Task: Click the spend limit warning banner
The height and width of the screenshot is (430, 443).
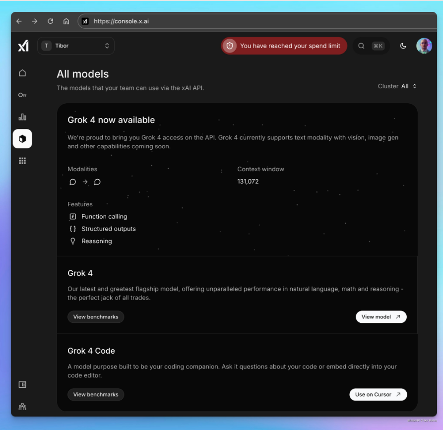Action: pyautogui.click(x=284, y=46)
